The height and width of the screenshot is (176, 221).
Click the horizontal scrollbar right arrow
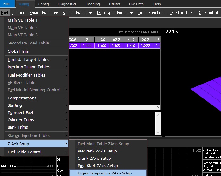(x=158, y=107)
